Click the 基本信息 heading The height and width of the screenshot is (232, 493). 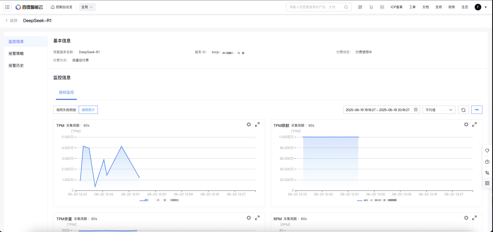coord(62,41)
